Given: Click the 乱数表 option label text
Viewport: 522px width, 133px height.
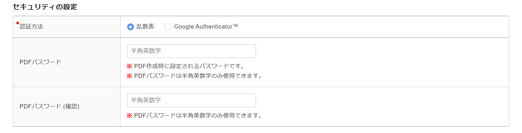Looking at the screenshot, I should click(x=145, y=27).
